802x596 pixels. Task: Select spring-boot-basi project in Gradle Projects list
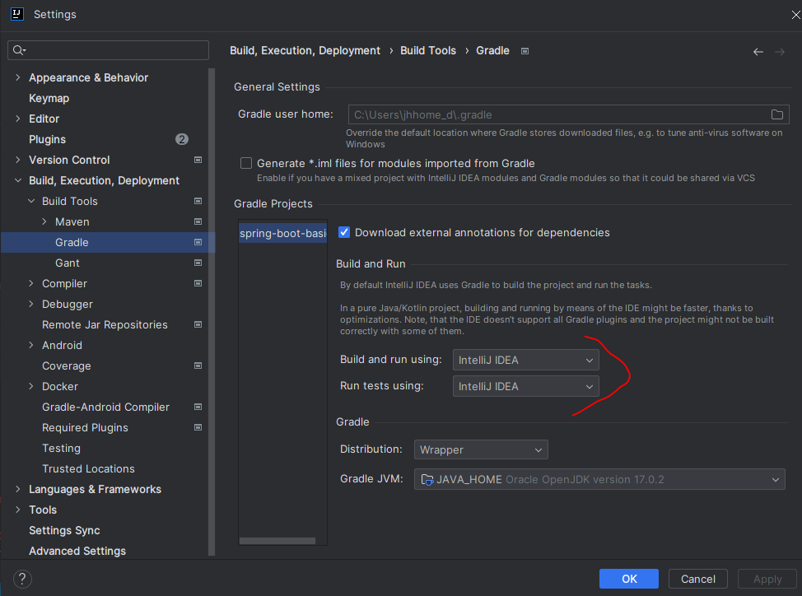coord(283,233)
